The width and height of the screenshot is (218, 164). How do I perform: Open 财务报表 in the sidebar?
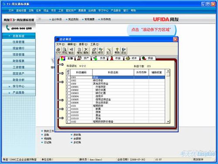coord(19,61)
